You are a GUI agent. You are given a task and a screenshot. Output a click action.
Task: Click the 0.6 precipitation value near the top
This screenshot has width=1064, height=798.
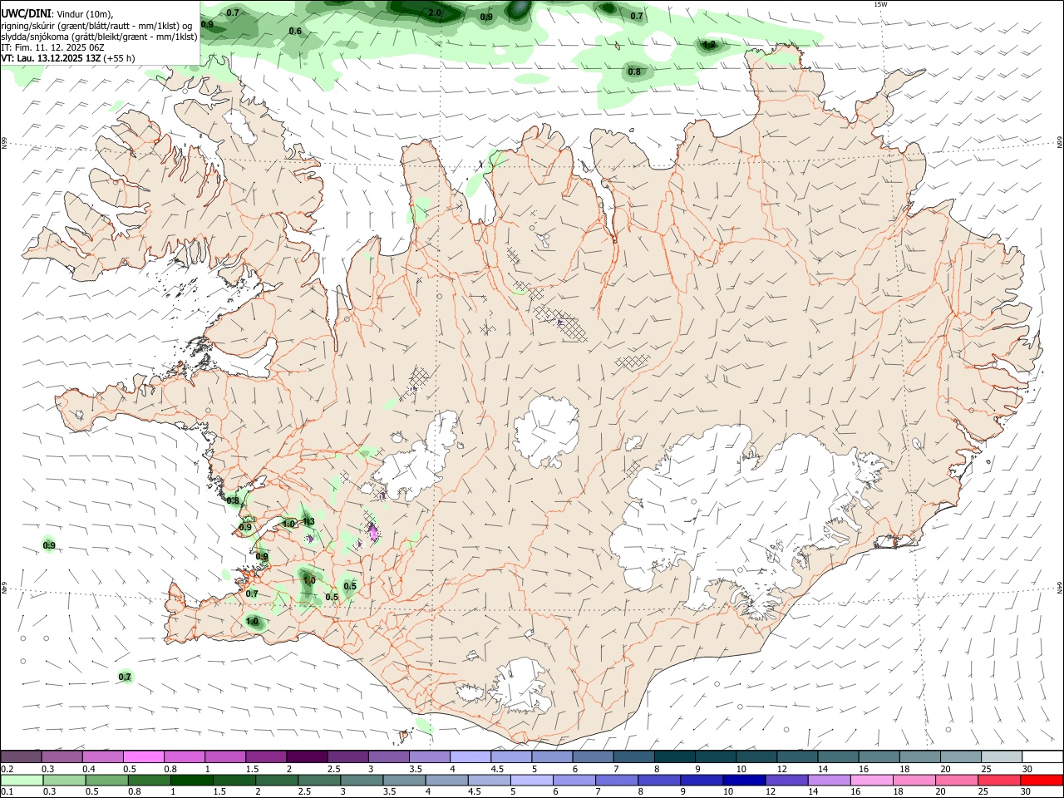[x=295, y=32]
